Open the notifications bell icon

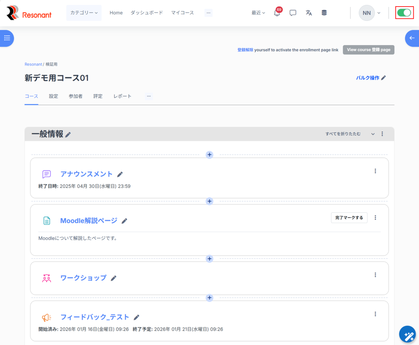[x=277, y=13]
